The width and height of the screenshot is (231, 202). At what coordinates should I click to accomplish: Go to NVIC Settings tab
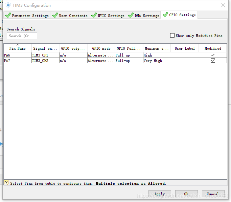108,15
